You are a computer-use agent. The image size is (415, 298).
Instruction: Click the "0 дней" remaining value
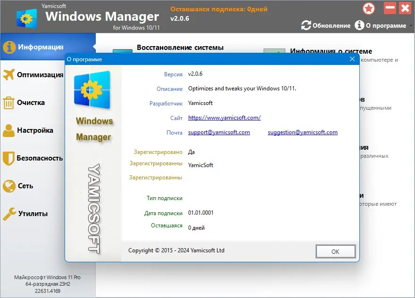click(196, 228)
